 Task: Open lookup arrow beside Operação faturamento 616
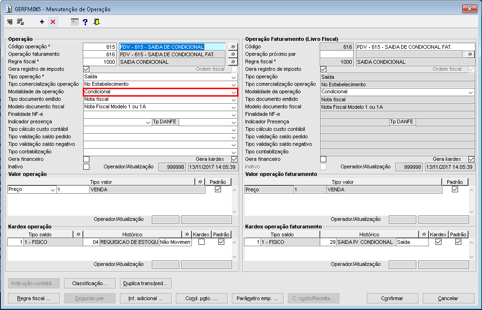click(233, 54)
